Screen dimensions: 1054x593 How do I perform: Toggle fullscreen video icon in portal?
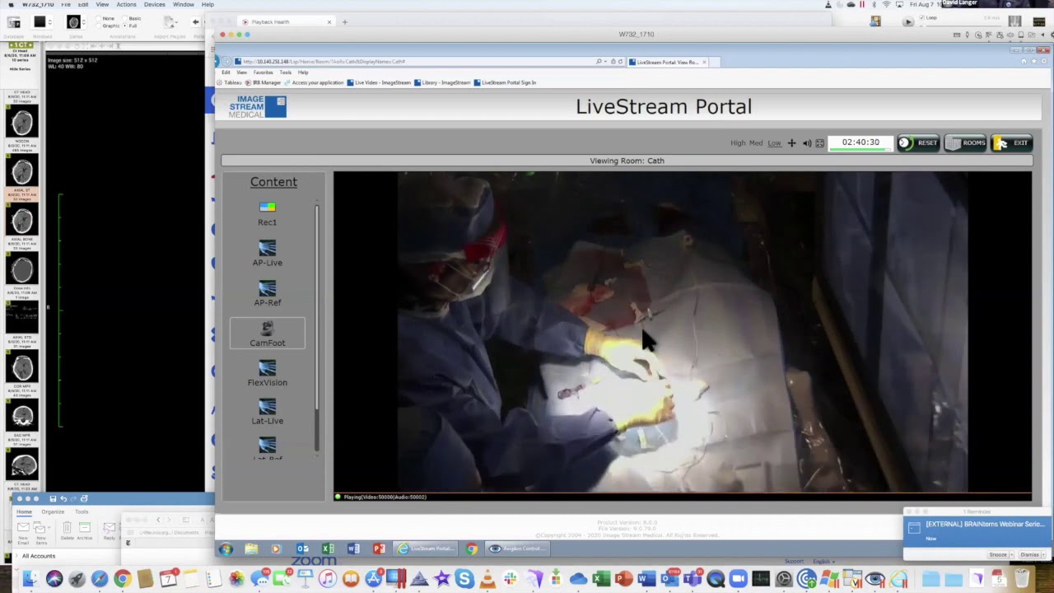[819, 143]
